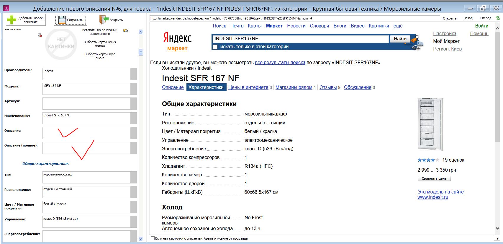Viewport: 503px width, 244px height.
Task: Open the Картинки link
Action: [x=379, y=26]
